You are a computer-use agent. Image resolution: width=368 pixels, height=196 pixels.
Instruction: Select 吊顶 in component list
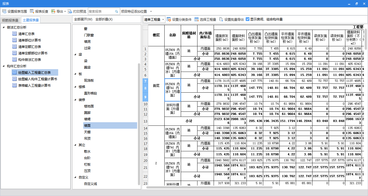[87, 138]
